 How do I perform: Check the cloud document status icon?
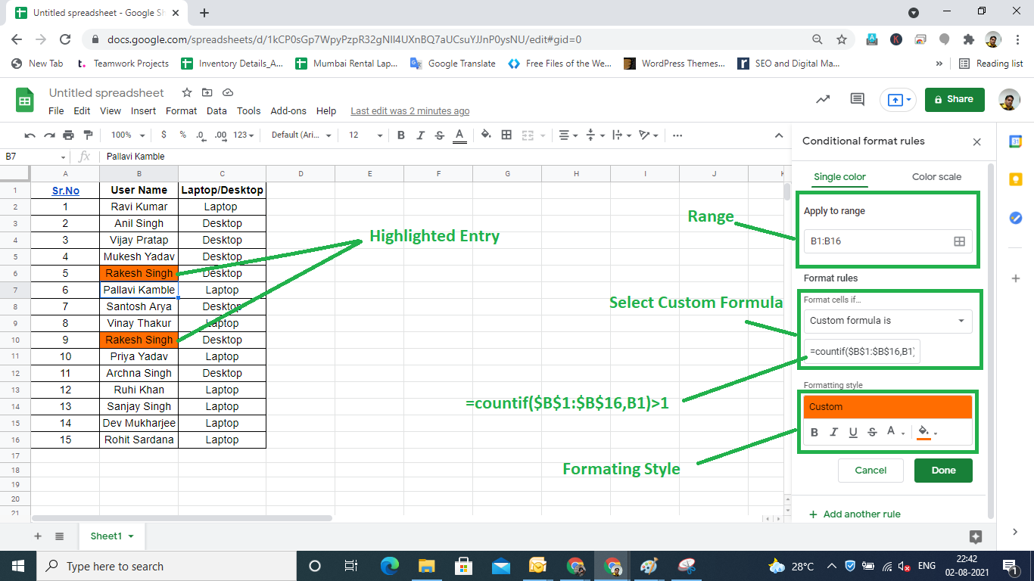(228, 92)
